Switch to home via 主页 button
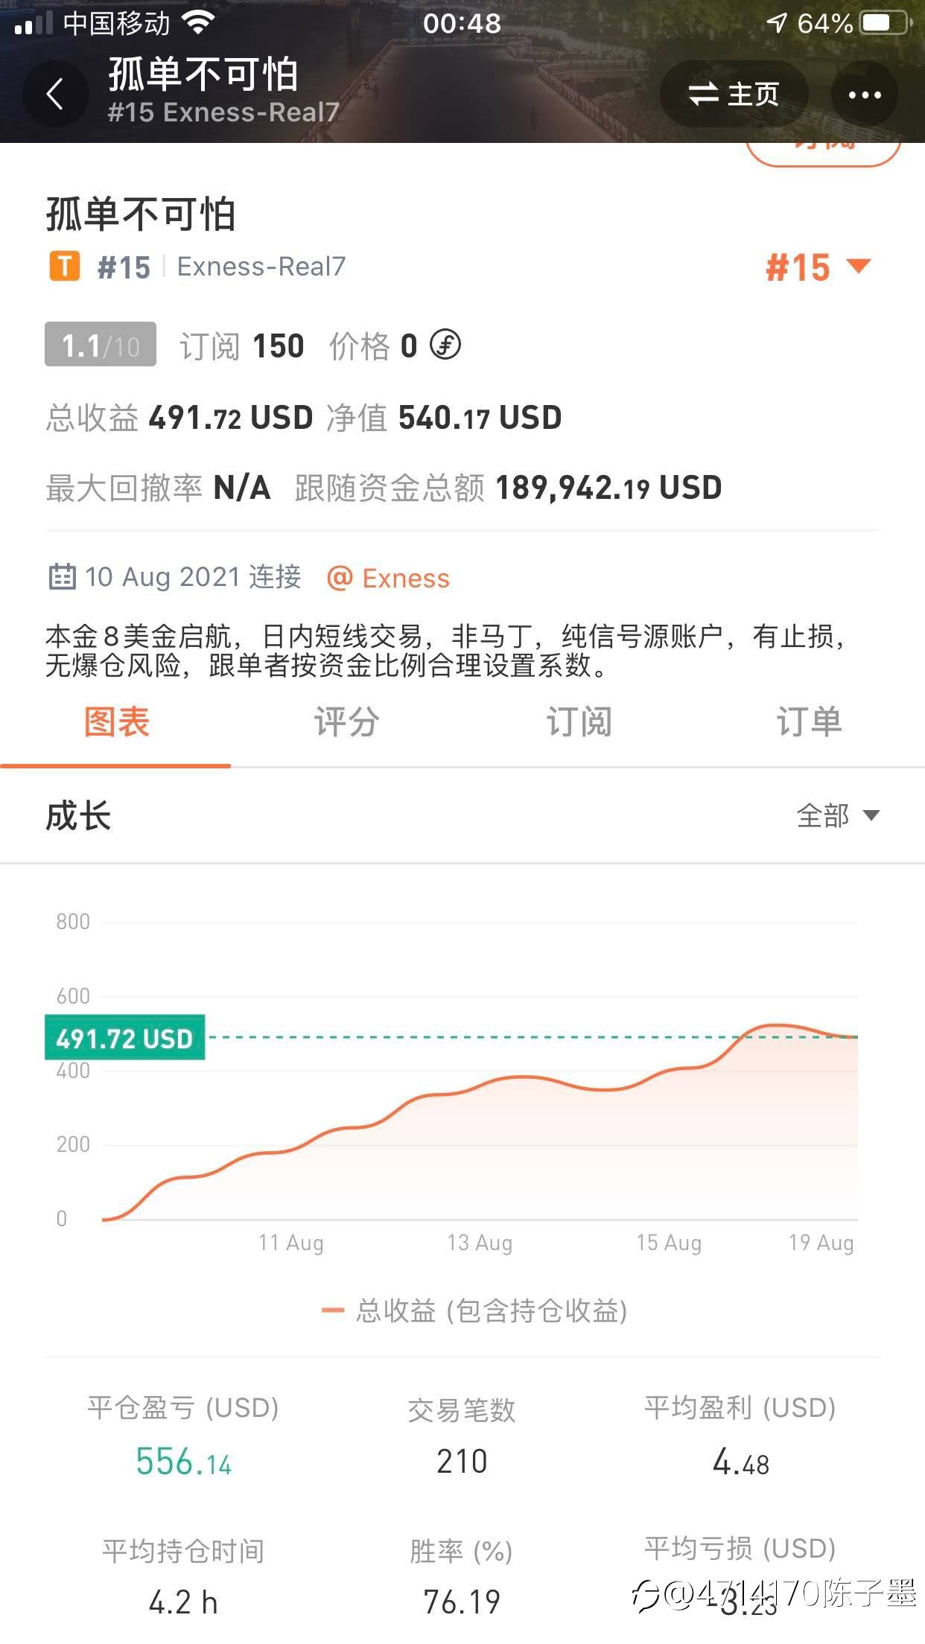The width and height of the screenshot is (925, 1644). [734, 95]
